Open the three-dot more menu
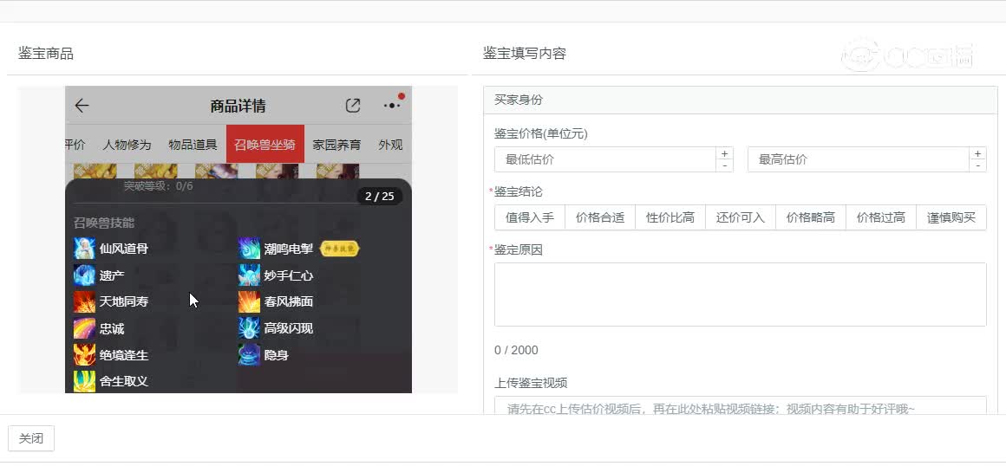The width and height of the screenshot is (1006, 466). tap(392, 106)
